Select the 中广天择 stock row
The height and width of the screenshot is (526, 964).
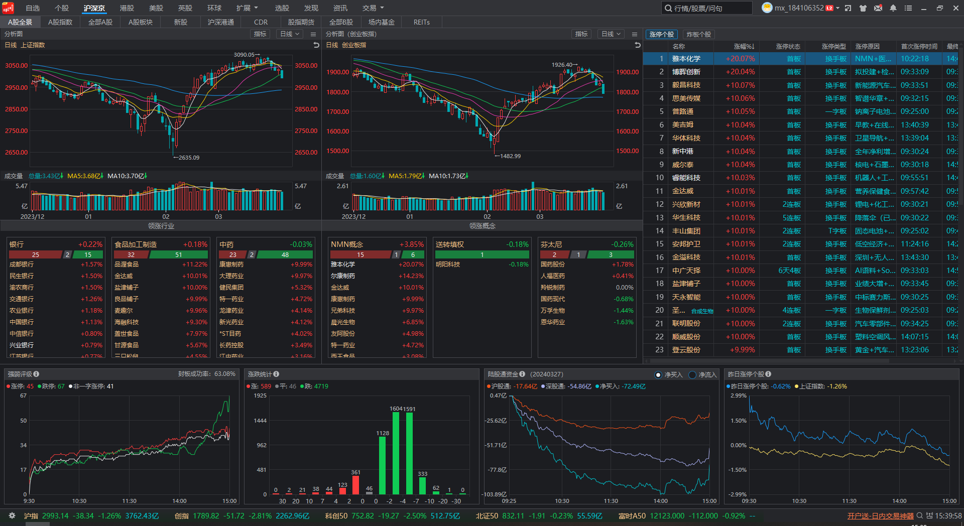[801, 271]
